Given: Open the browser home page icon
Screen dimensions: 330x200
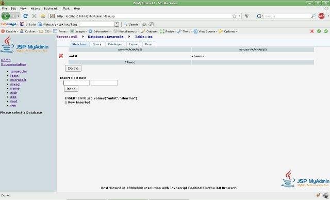Looking at the screenshot, I should click(43, 16).
